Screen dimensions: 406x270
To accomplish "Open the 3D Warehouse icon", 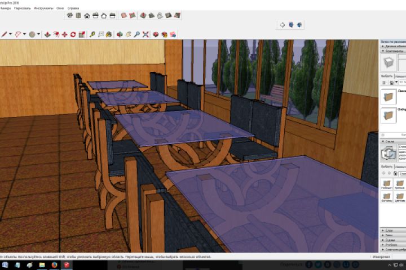I will pos(156,34).
